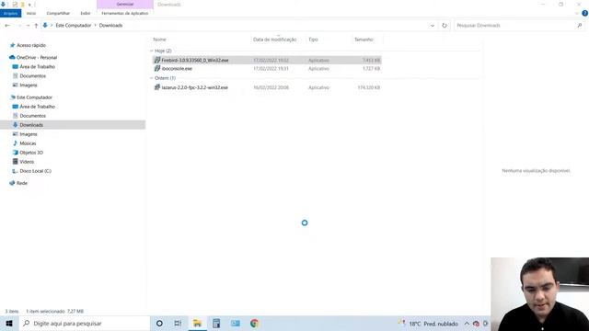
Task: Go up one folder level arrow
Action: point(36,26)
